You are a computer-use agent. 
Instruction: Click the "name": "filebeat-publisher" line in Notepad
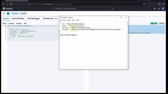73,26
